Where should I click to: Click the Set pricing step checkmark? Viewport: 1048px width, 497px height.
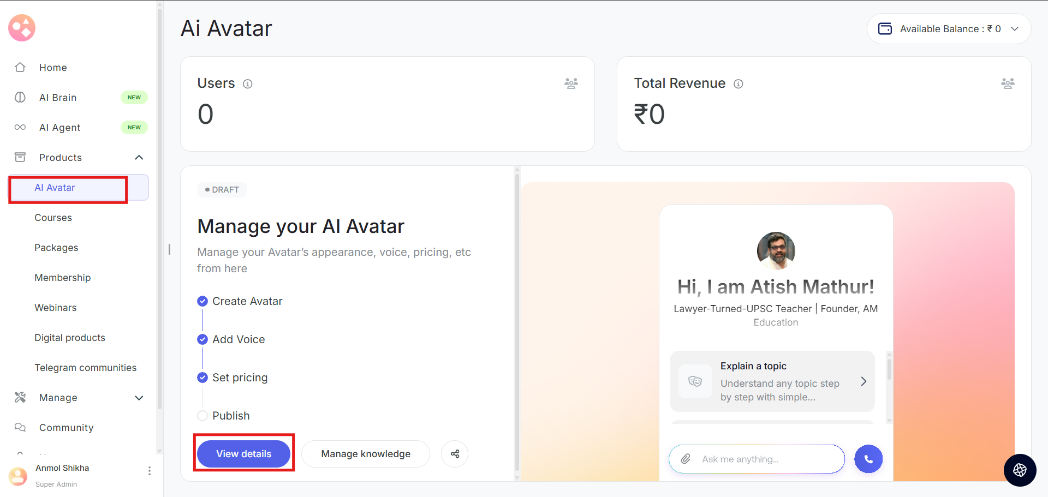[x=203, y=378]
